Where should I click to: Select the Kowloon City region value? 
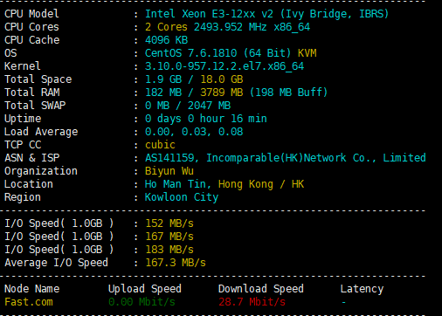click(182, 197)
